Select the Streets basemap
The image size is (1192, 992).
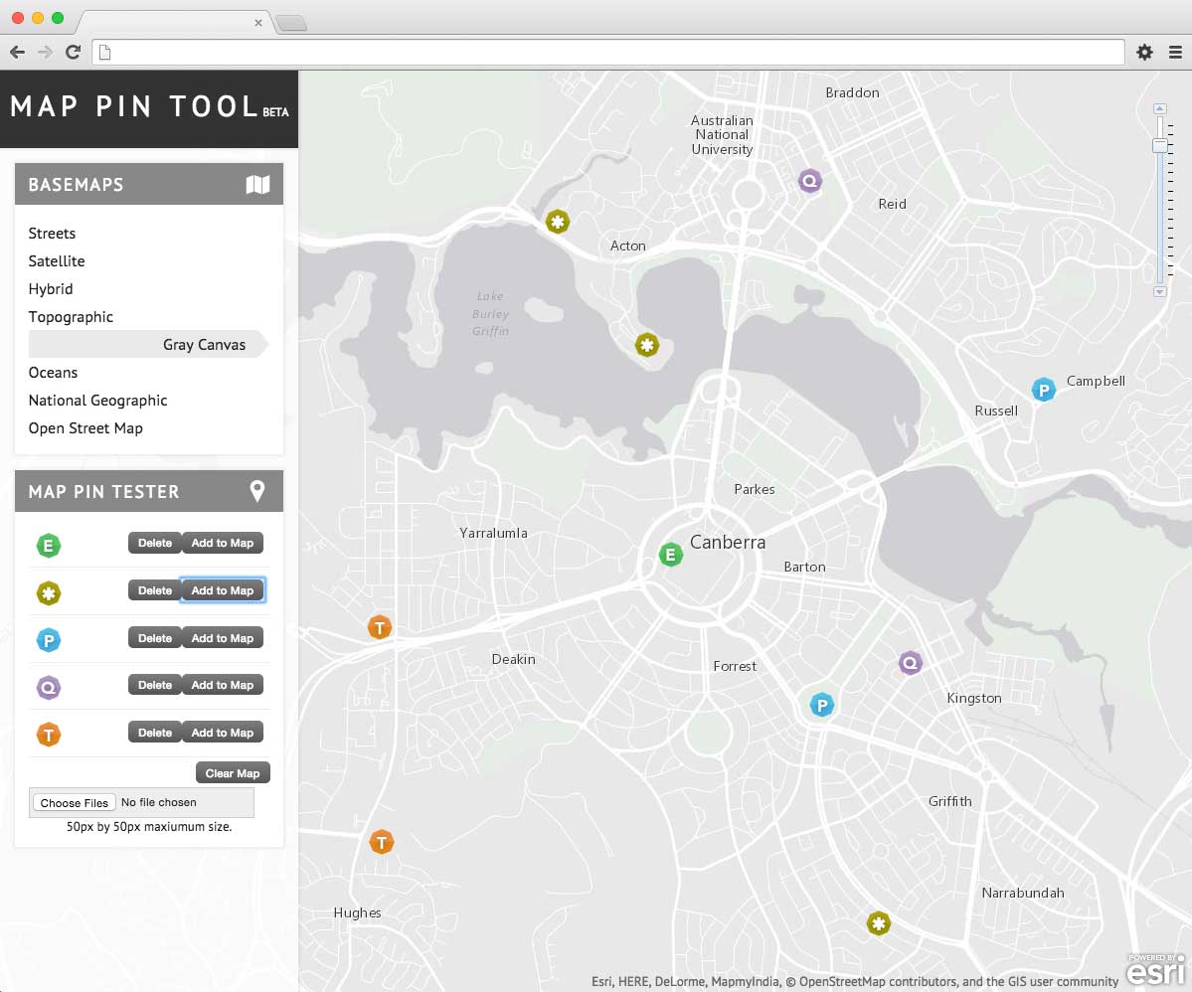[52, 234]
